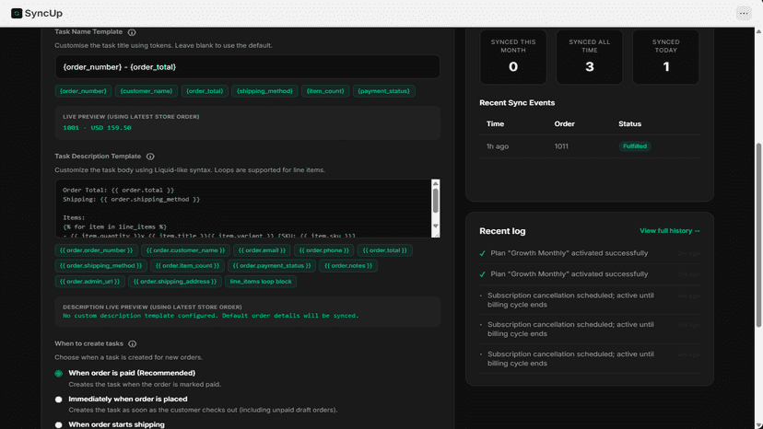This screenshot has width=763, height=429.
Task: Insert the line_items loop block
Action: tap(261, 282)
